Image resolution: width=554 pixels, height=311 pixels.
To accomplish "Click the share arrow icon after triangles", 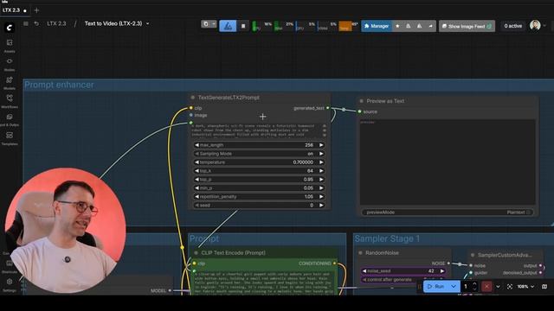I will pos(430,26).
